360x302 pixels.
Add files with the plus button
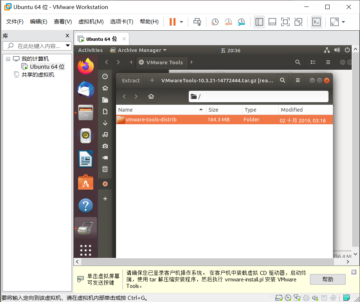click(152, 80)
